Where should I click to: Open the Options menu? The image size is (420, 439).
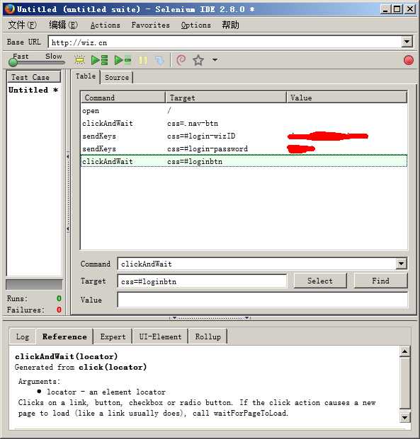[x=195, y=25]
